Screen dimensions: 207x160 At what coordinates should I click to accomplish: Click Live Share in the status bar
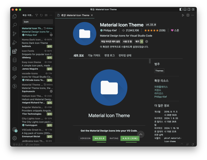coord(32,145)
